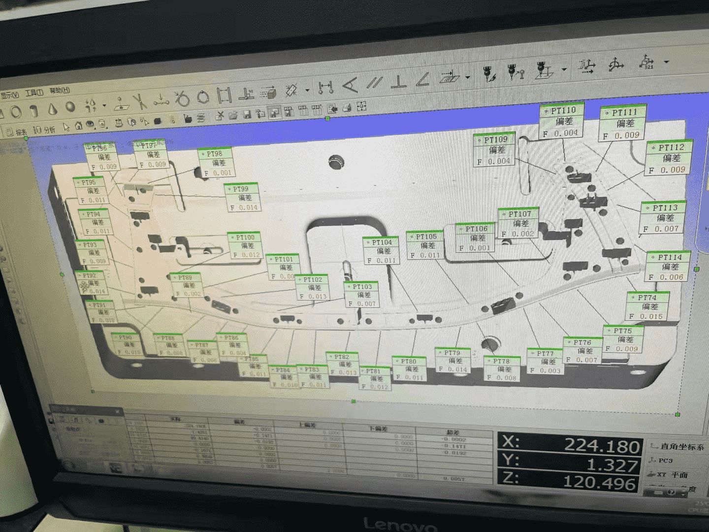Click PT99 label showing 0.014

(x=243, y=198)
